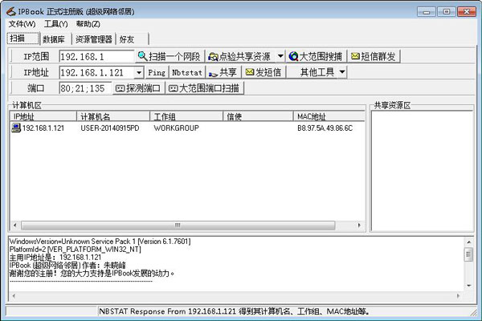
Task: Open the 短信群发 mass message tool
Action: [x=374, y=56]
